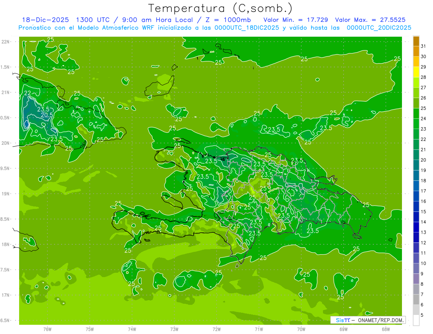
Task: Click the '69W' longitude axis label
Action: click(344, 329)
